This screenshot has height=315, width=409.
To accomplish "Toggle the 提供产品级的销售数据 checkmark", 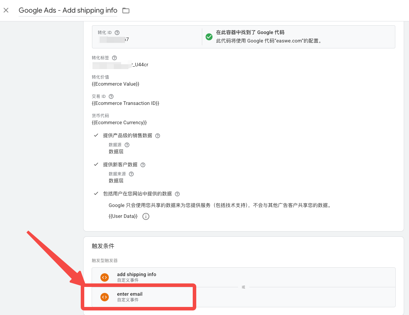I will point(96,135).
